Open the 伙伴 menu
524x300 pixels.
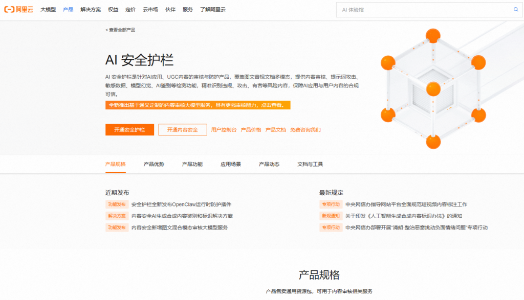[x=170, y=10]
